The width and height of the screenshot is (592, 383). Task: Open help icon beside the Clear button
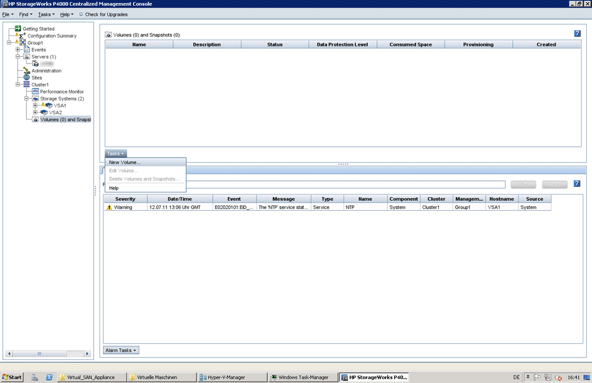pos(577,184)
